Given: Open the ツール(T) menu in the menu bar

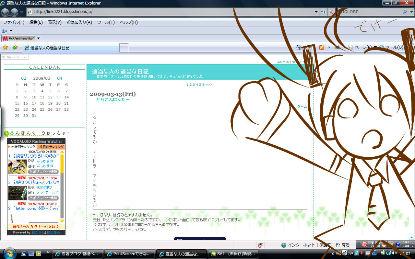Looking at the screenshot, I should tap(106, 22).
